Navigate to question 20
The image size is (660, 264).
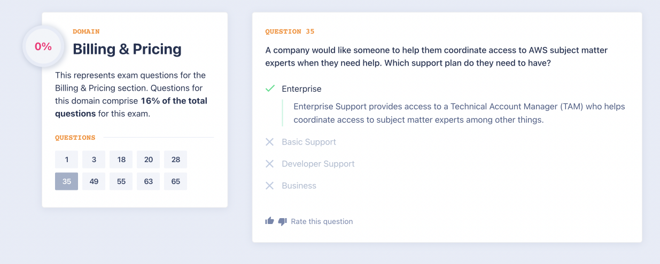point(148,159)
